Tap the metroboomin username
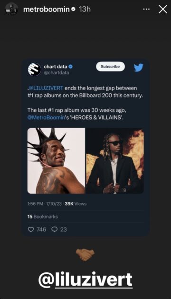This screenshot has width=171, height=299. click(47, 9)
